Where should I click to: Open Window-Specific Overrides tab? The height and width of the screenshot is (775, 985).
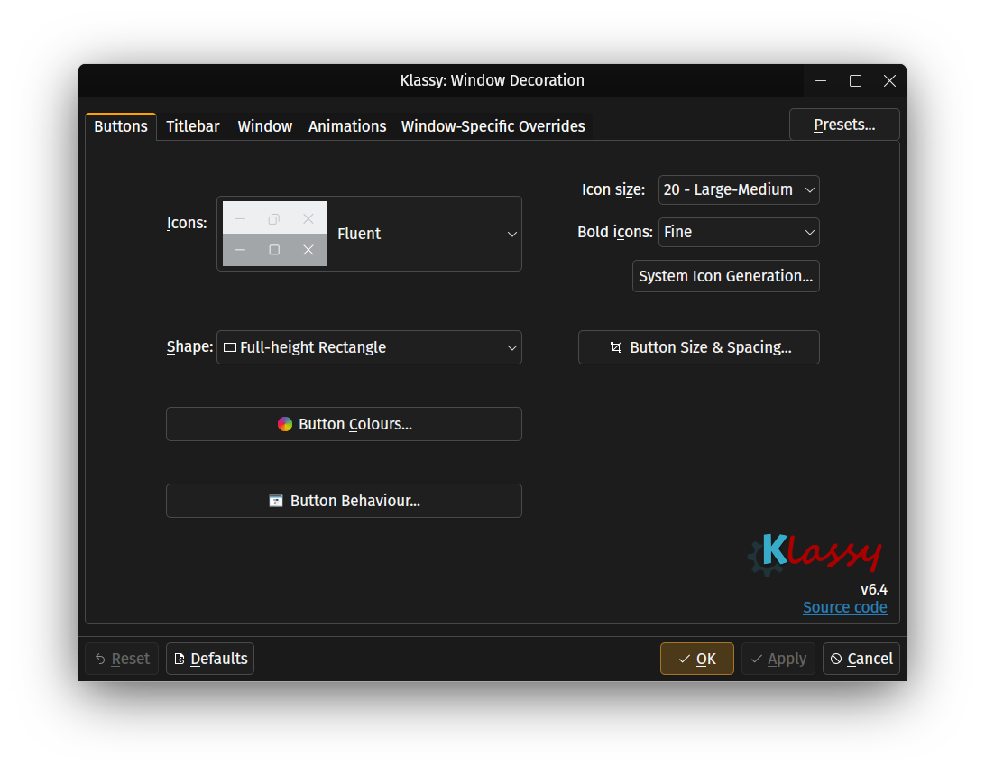(x=493, y=126)
